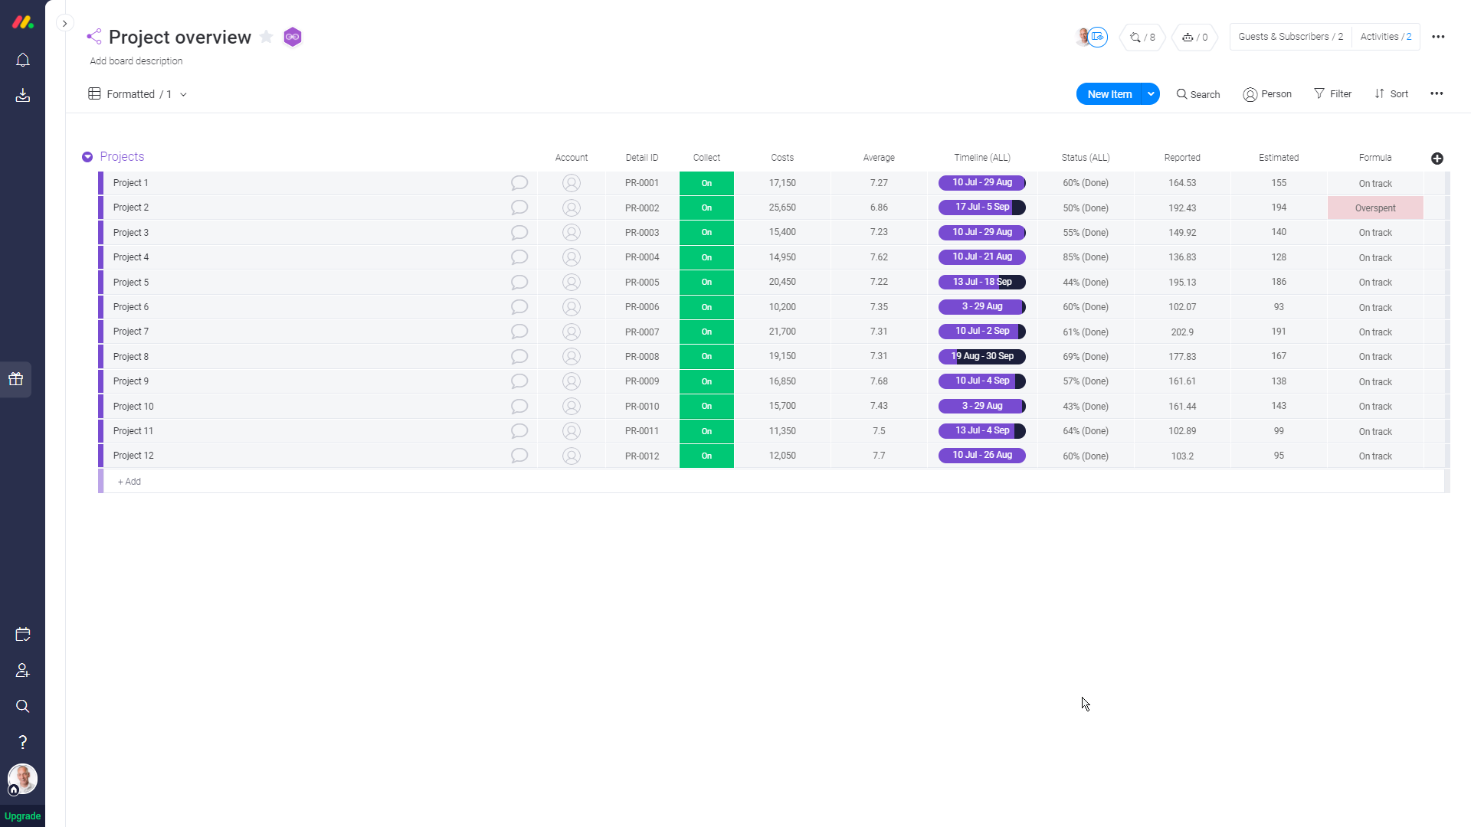The height and width of the screenshot is (827, 1471).
Task: Click the invite members person-plus icon
Action: click(23, 671)
